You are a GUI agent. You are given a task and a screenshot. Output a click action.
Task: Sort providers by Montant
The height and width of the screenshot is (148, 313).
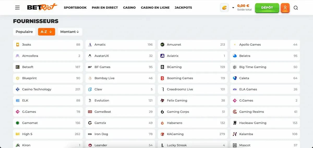pos(70,32)
